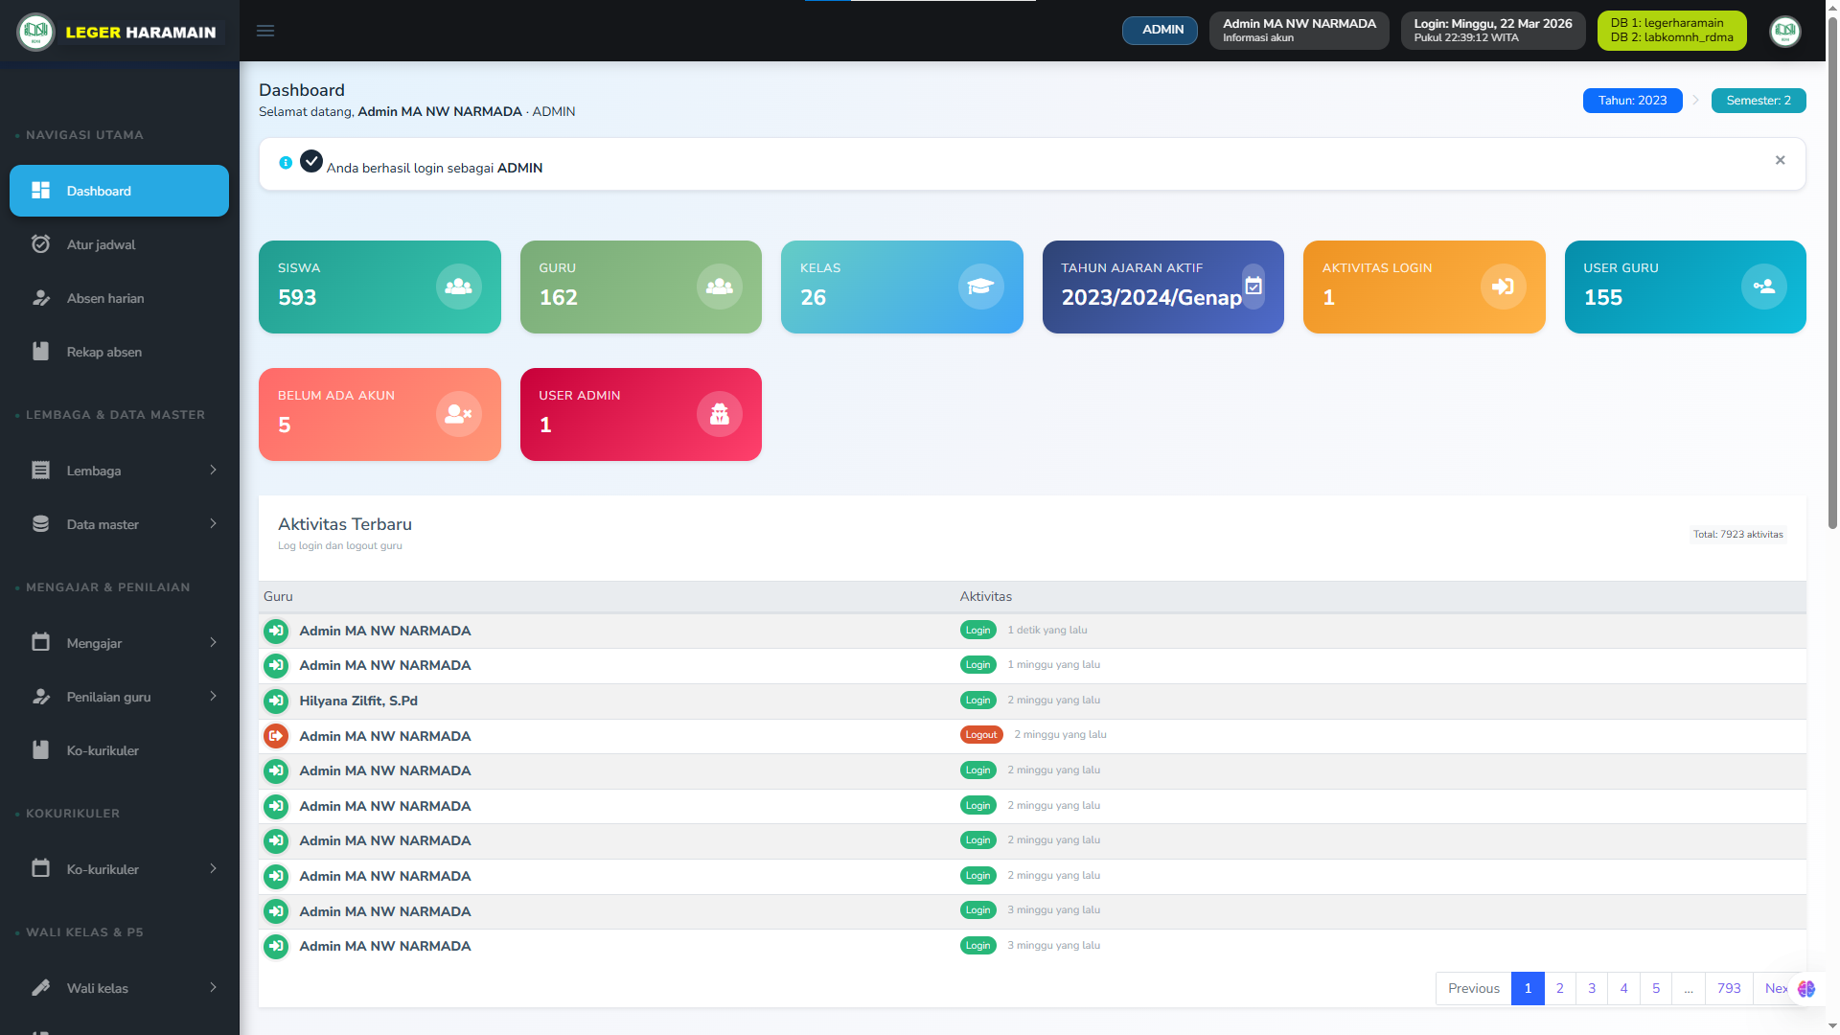
Task: Expand the Lembaga submenu chevron
Action: pyautogui.click(x=213, y=470)
